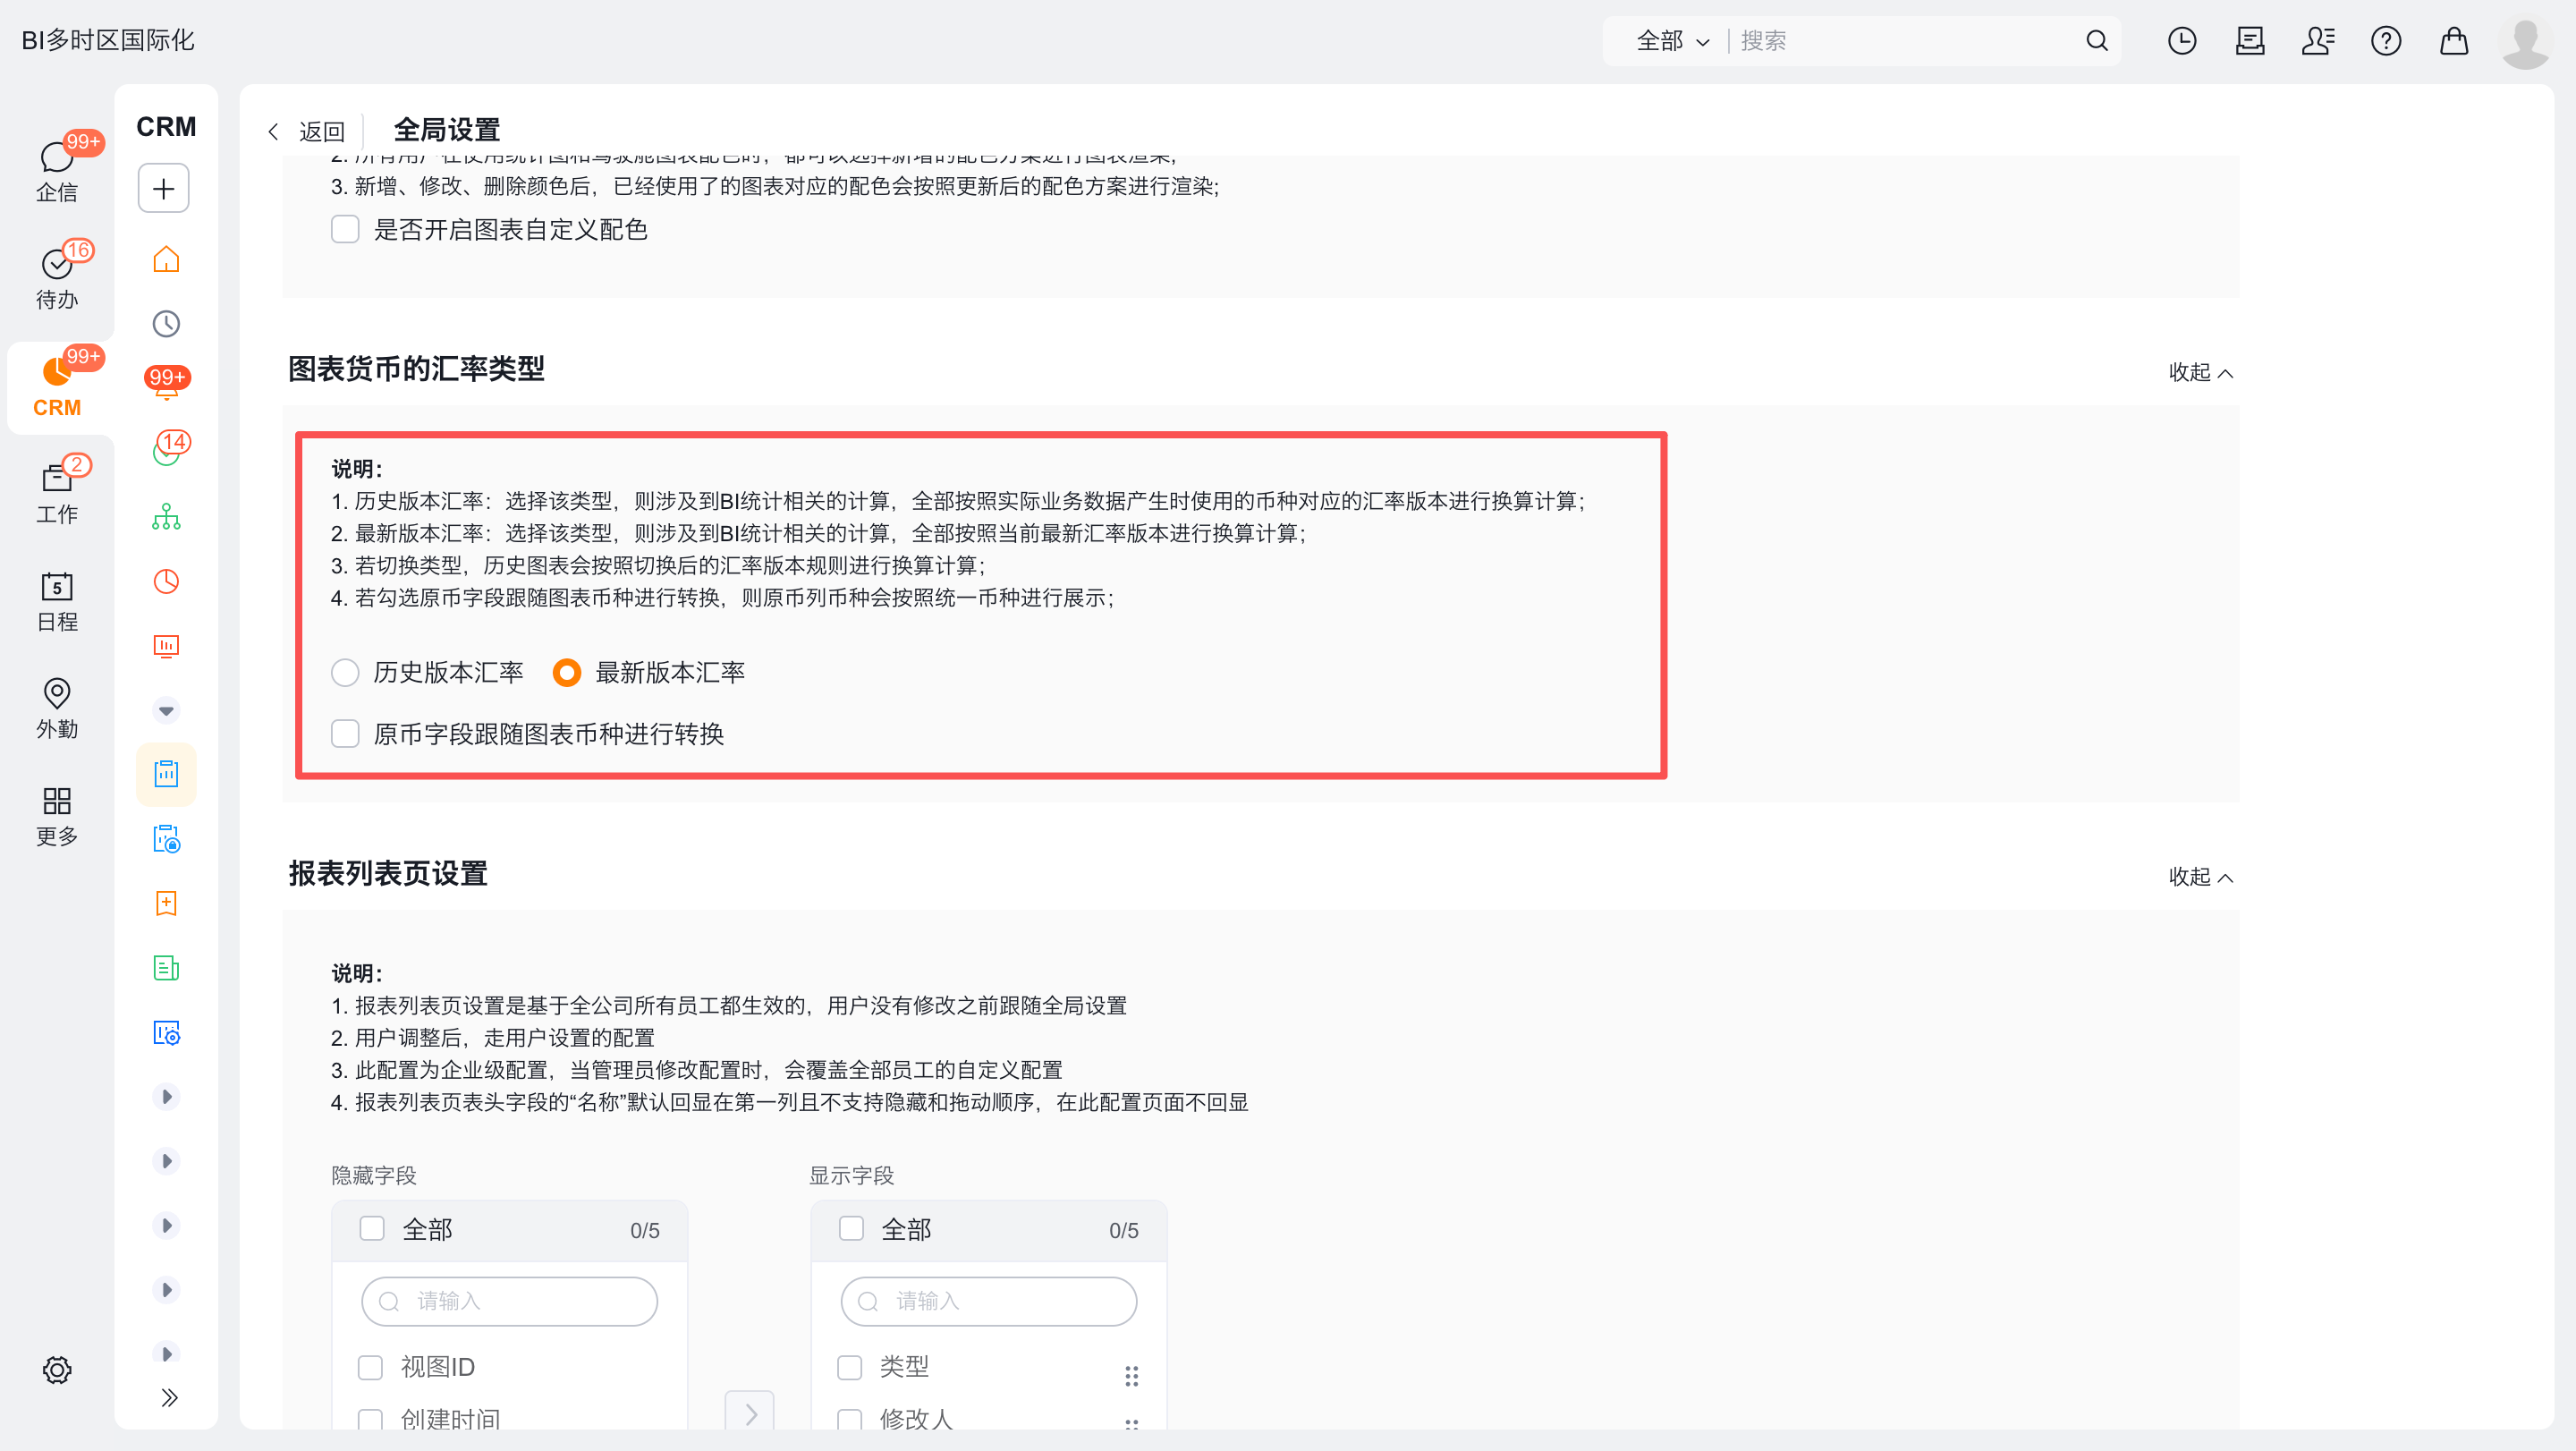Viewport: 2576px width, 1451px height.
Task: Expand sidebar with double chevron icon
Action: click(x=169, y=1397)
